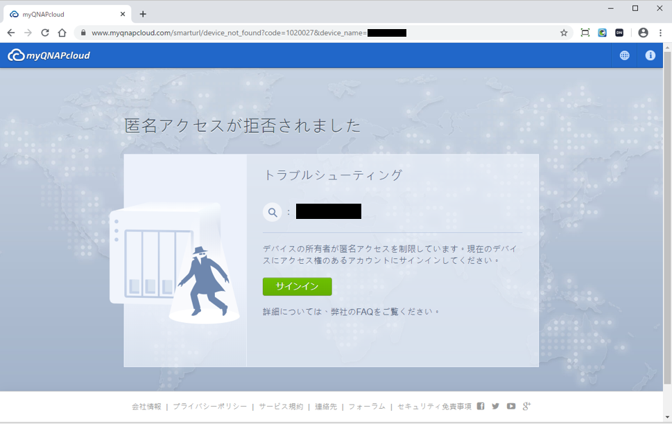This screenshot has height=424, width=672.
Task: Click the info icon in header
Action: click(x=650, y=55)
